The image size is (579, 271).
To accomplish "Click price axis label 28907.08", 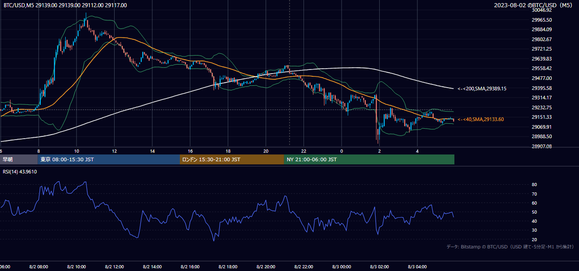I will (x=542, y=146).
